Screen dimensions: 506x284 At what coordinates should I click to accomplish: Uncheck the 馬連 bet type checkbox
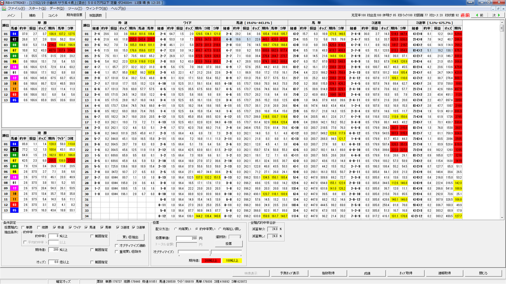pyautogui.click(x=87, y=228)
